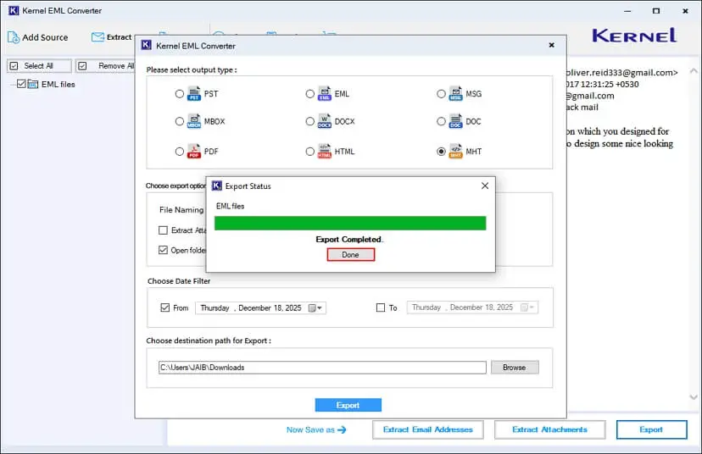Click Extract Email Addresses button

[x=428, y=429]
